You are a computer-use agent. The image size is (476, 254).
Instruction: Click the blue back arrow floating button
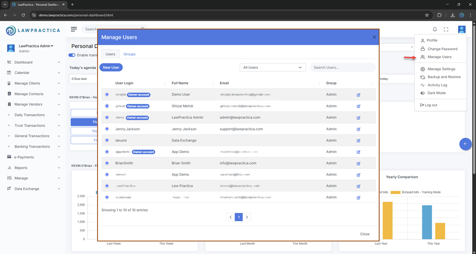(x=465, y=144)
